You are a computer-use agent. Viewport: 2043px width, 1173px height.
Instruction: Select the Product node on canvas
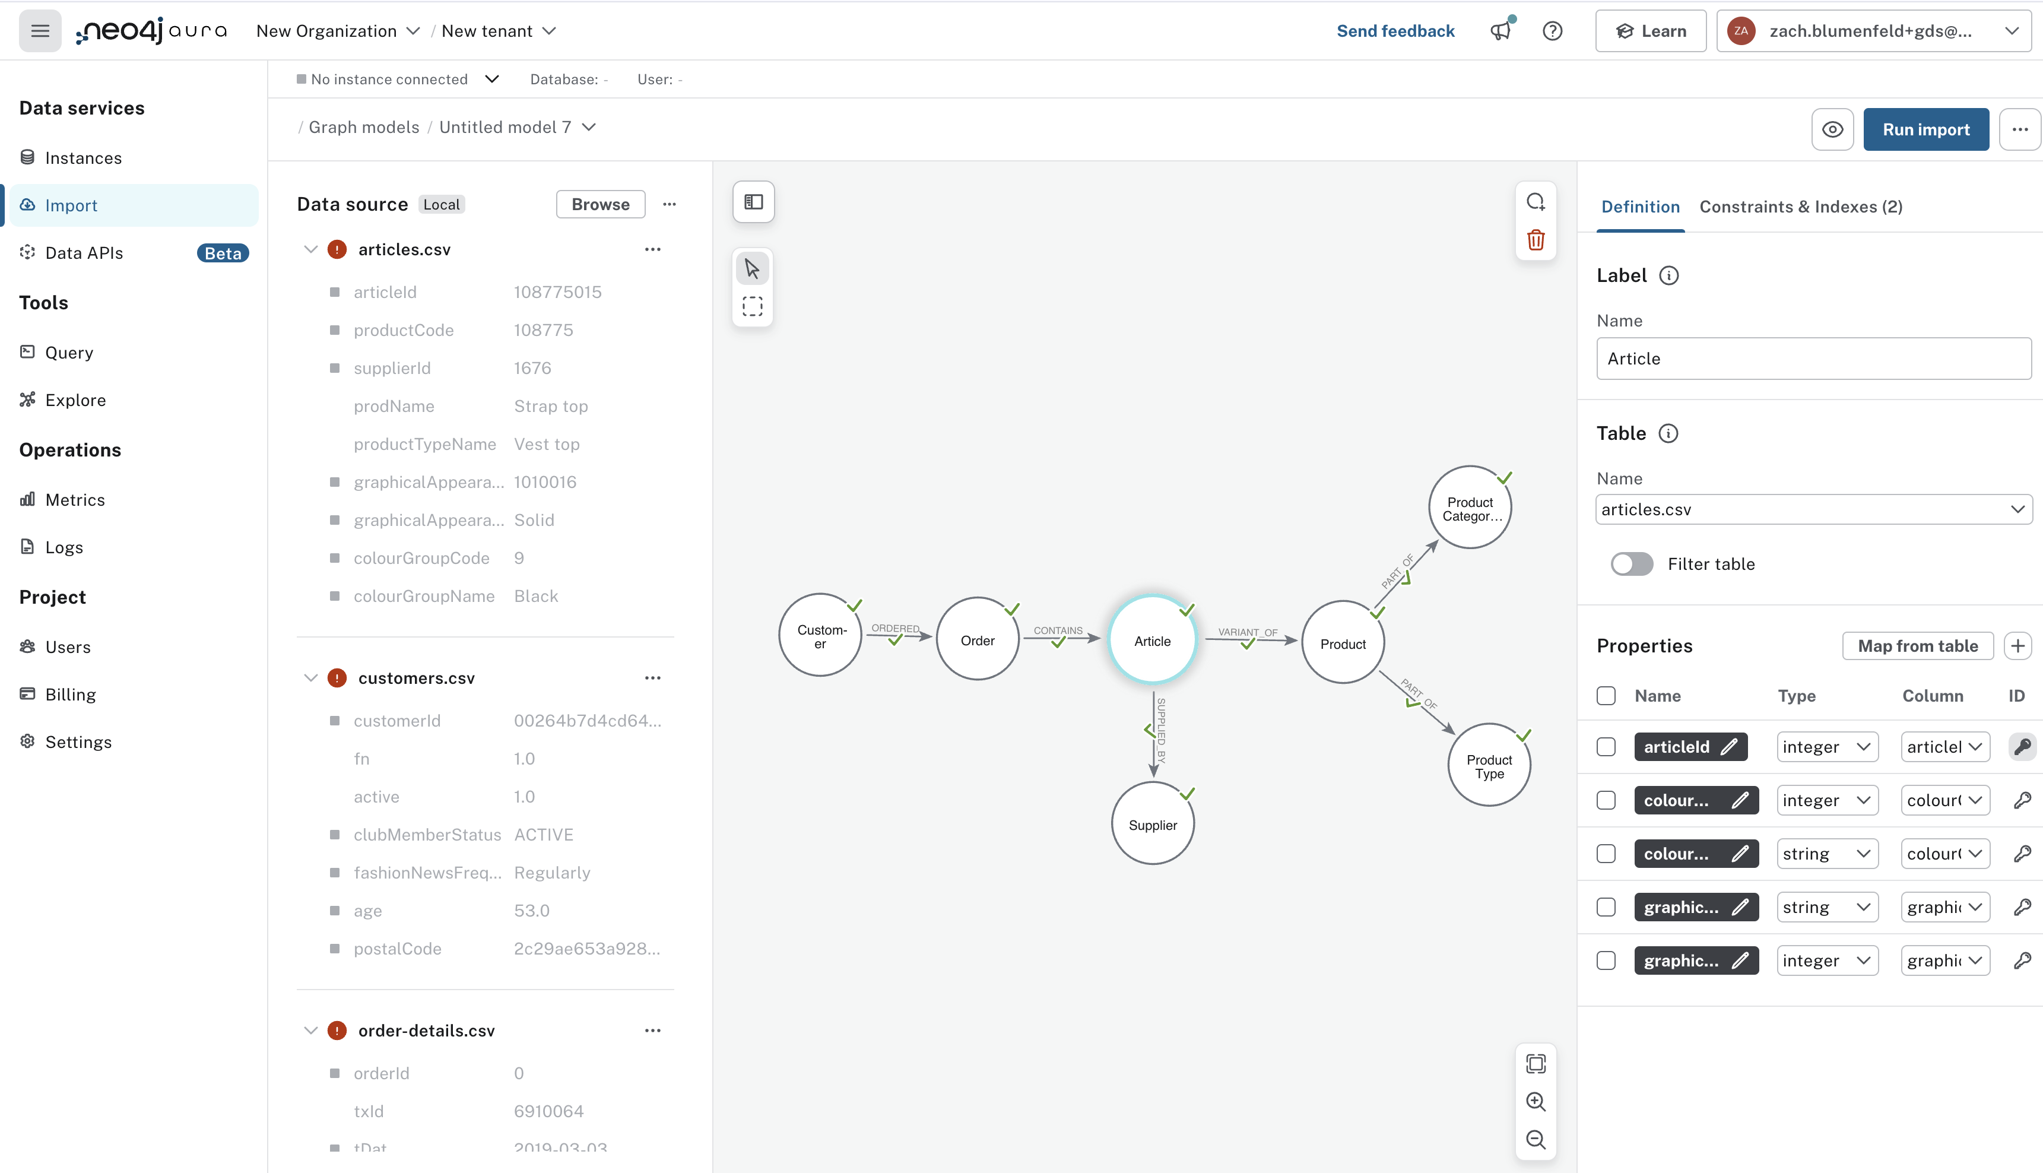(x=1343, y=643)
